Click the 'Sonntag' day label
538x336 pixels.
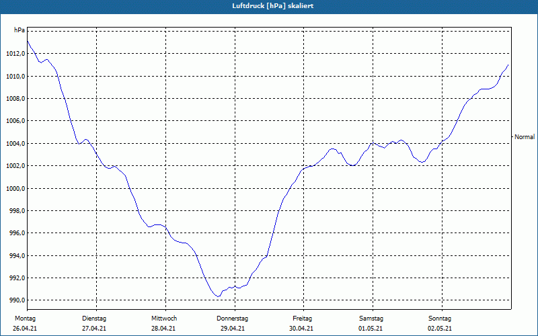pos(440,319)
